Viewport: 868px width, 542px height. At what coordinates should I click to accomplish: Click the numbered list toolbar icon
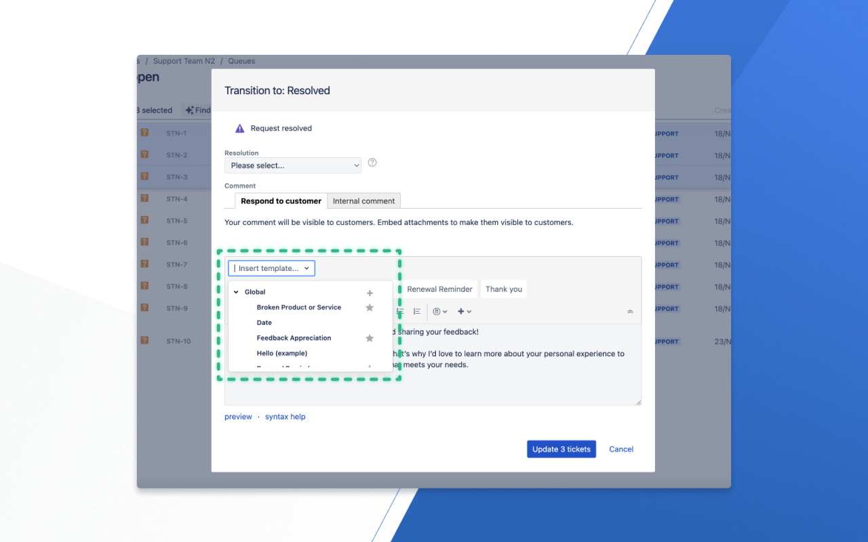417,312
